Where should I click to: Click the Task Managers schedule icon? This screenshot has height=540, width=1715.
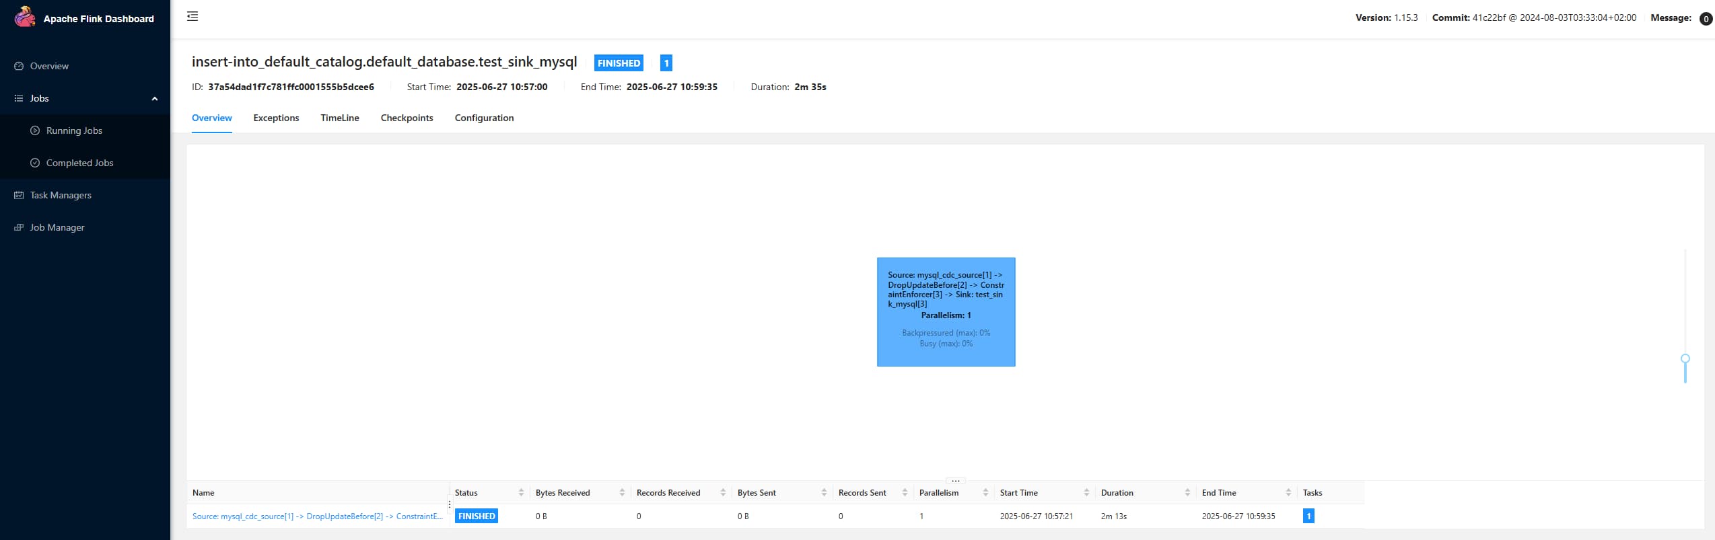pos(19,195)
